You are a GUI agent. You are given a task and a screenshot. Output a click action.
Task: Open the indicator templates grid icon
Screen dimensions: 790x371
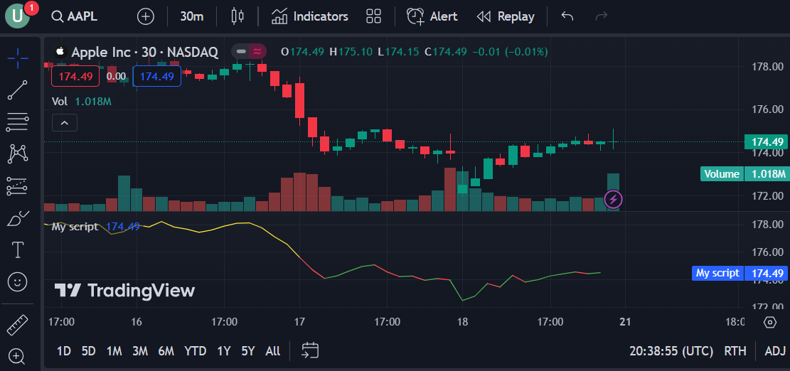(x=373, y=16)
